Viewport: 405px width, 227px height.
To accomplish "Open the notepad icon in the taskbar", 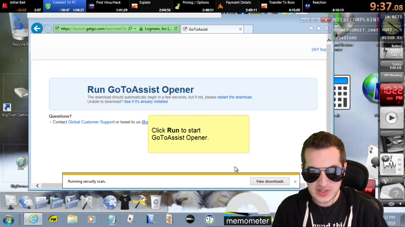I will [111, 219].
